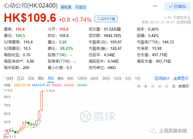Open the 季K chart tab
This screenshot has height=139, width=193.
(x=60, y=78)
